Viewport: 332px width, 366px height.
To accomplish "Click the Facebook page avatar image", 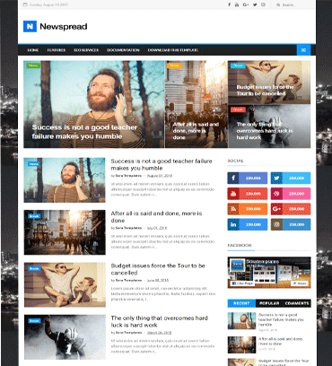I will pyautogui.click(x=238, y=266).
